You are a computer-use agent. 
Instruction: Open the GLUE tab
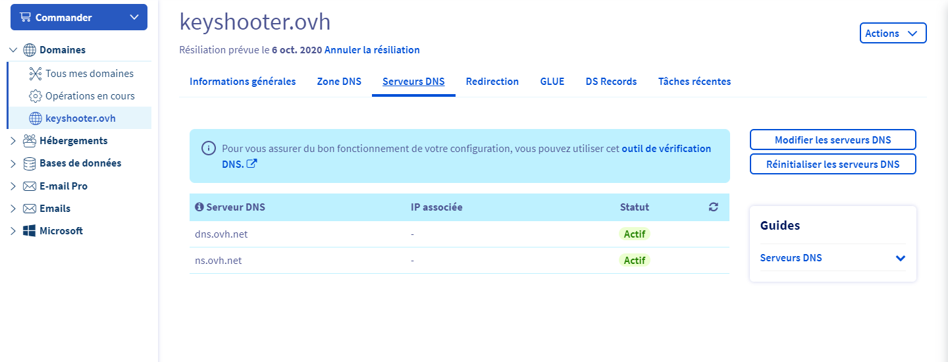pyautogui.click(x=552, y=82)
